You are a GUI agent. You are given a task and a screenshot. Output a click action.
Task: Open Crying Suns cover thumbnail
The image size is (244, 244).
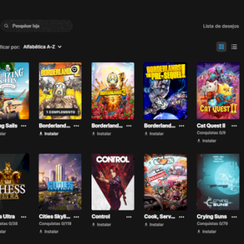[x=218, y=182]
